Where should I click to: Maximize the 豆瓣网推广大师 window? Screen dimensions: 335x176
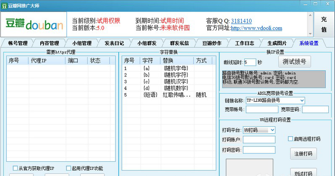pyautogui.click(x=316, y=4)
